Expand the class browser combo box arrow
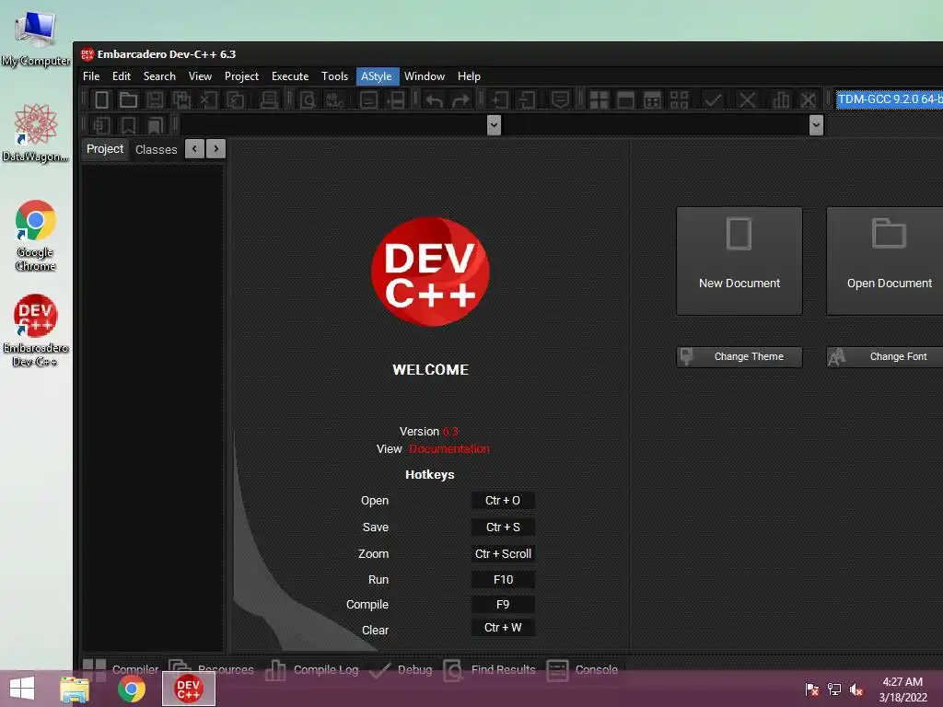Screen dimensions: 943x707 coord(494,125)
